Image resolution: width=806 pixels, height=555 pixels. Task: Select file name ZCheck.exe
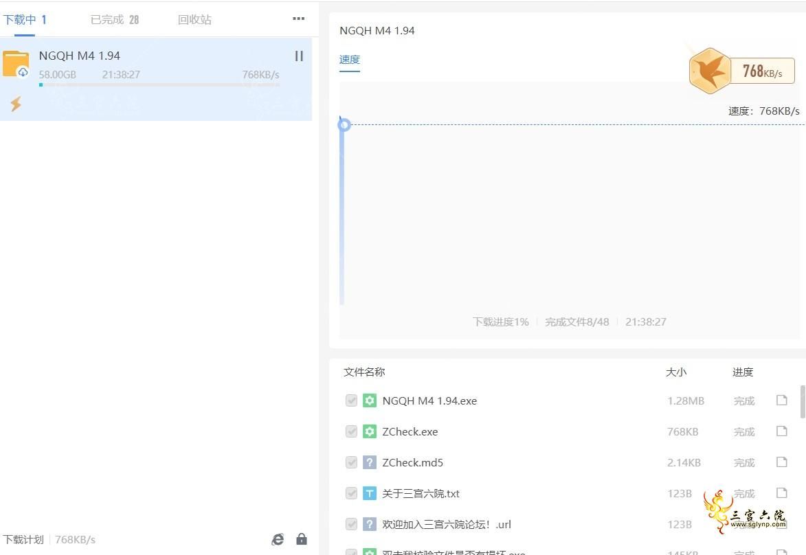(x=410, y=431)
